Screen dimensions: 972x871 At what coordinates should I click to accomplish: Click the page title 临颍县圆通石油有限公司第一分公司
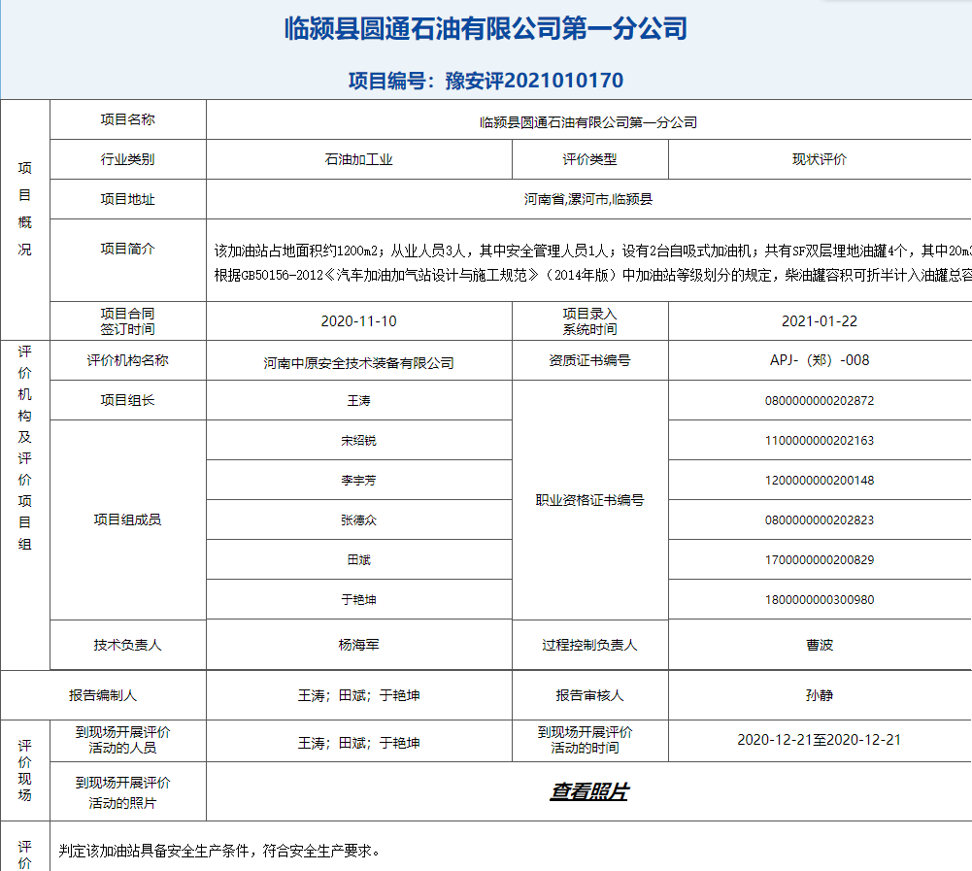tap(486, 28)
